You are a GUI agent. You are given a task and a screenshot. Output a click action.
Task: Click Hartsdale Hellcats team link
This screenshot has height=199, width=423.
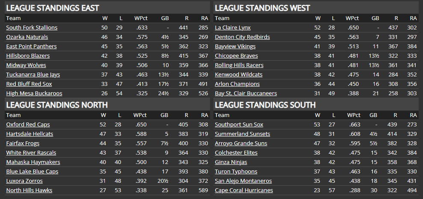pyautogui.click(x=30, y=134)
